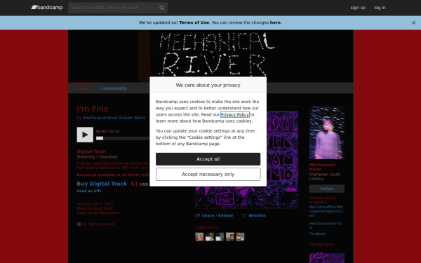Click Send as Gift
Viewport: 421px width, 263px height.
(89, 191)
